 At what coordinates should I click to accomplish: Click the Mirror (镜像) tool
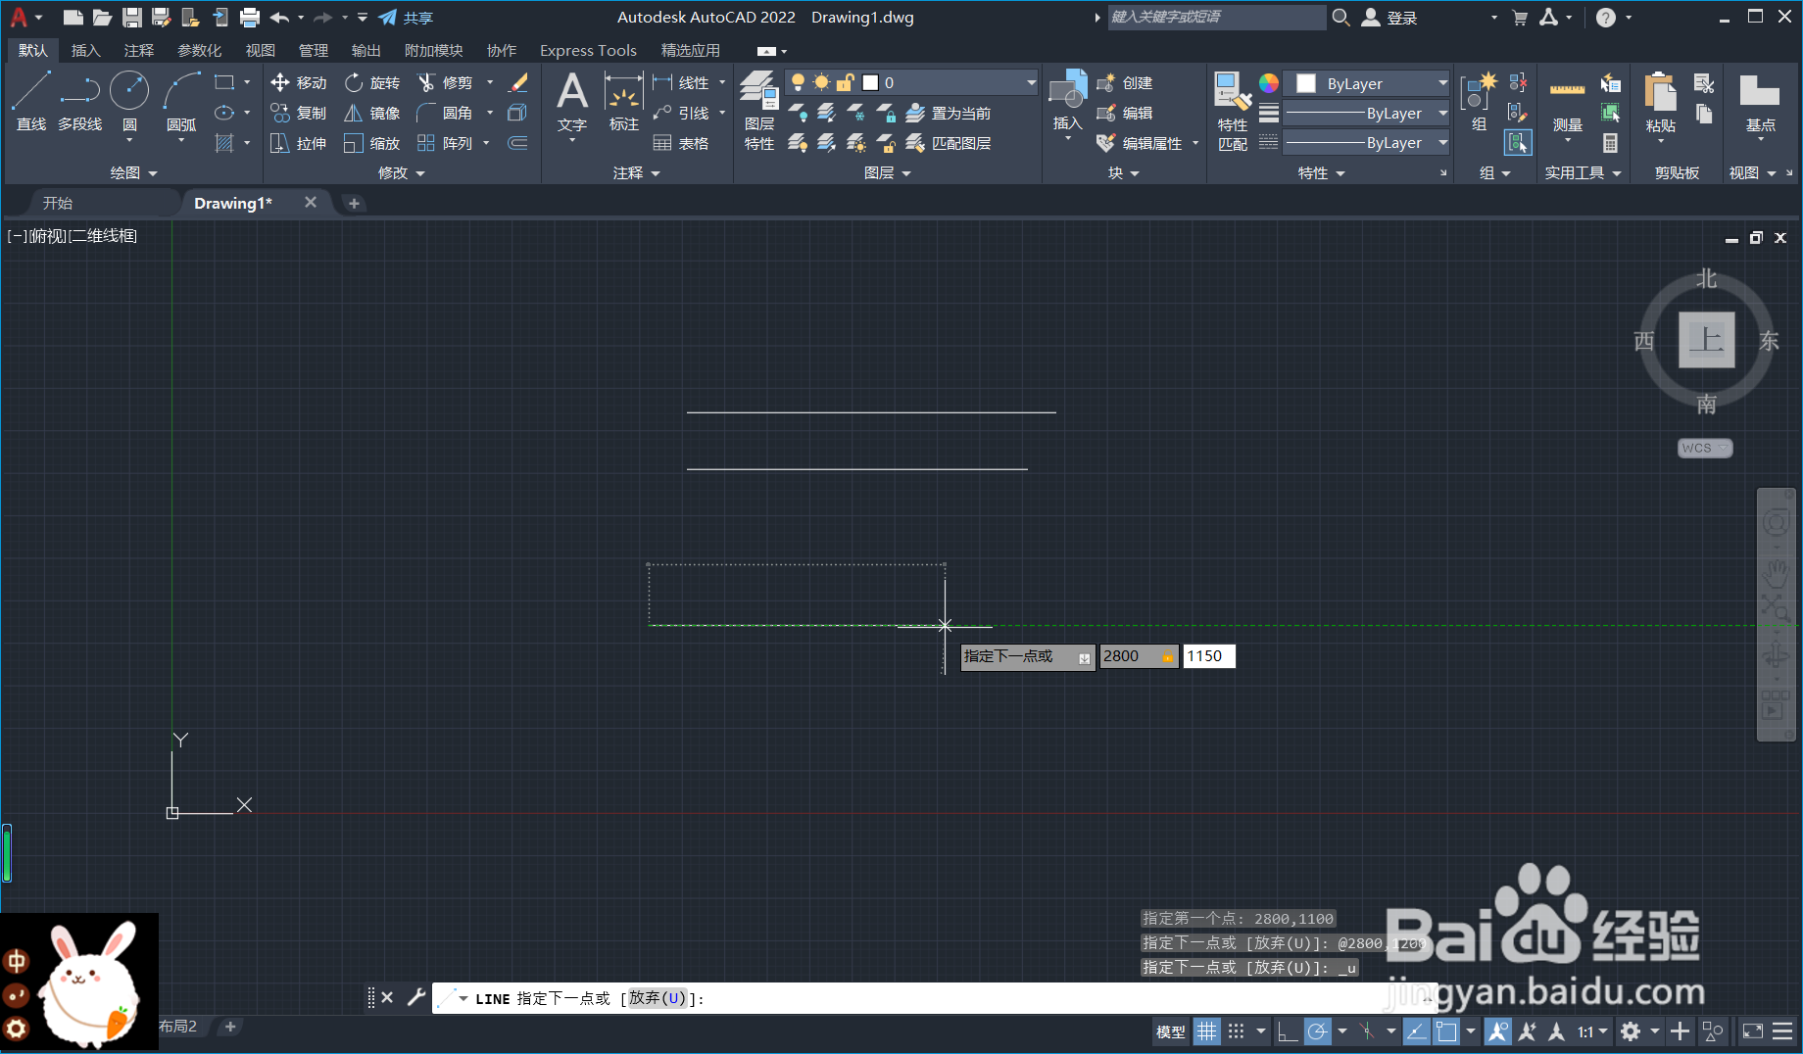[372, 114]
